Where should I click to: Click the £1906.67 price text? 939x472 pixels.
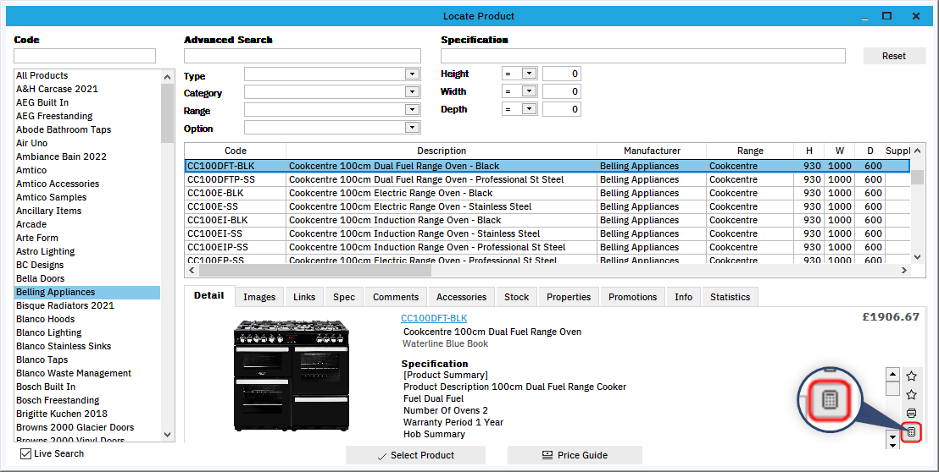891,316
